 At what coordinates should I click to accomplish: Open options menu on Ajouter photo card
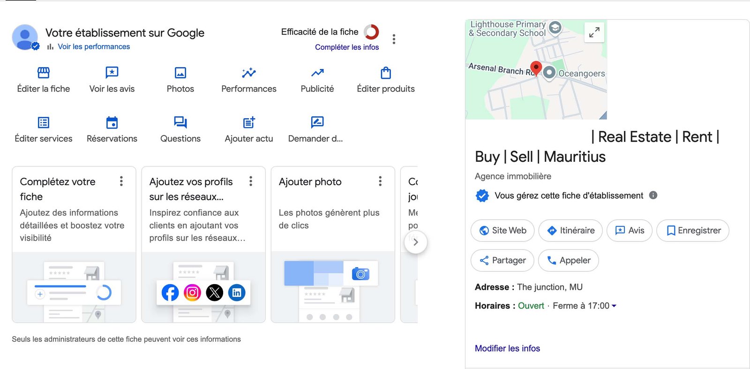[380, 181]
